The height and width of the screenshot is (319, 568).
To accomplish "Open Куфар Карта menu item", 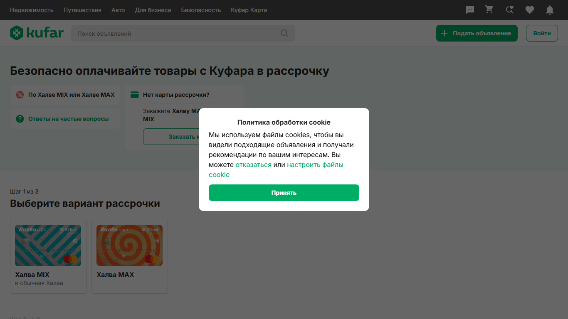I will [x=249, y=10].
